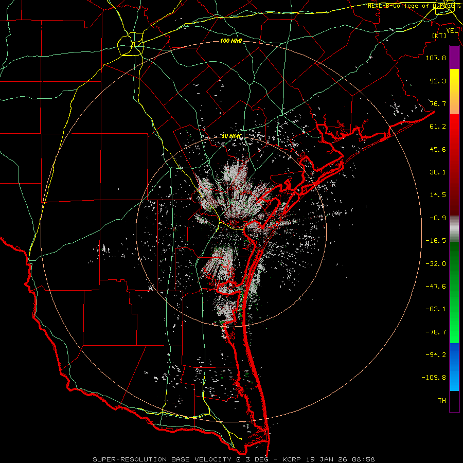Viewport: 463px width, 463px height.
Task: Click the blue color bar segment
Action: tap(454, 367)
